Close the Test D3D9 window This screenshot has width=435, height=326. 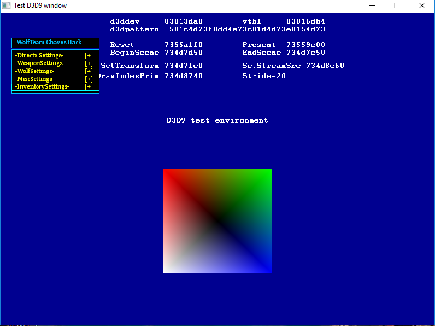(x=422, y=5)
